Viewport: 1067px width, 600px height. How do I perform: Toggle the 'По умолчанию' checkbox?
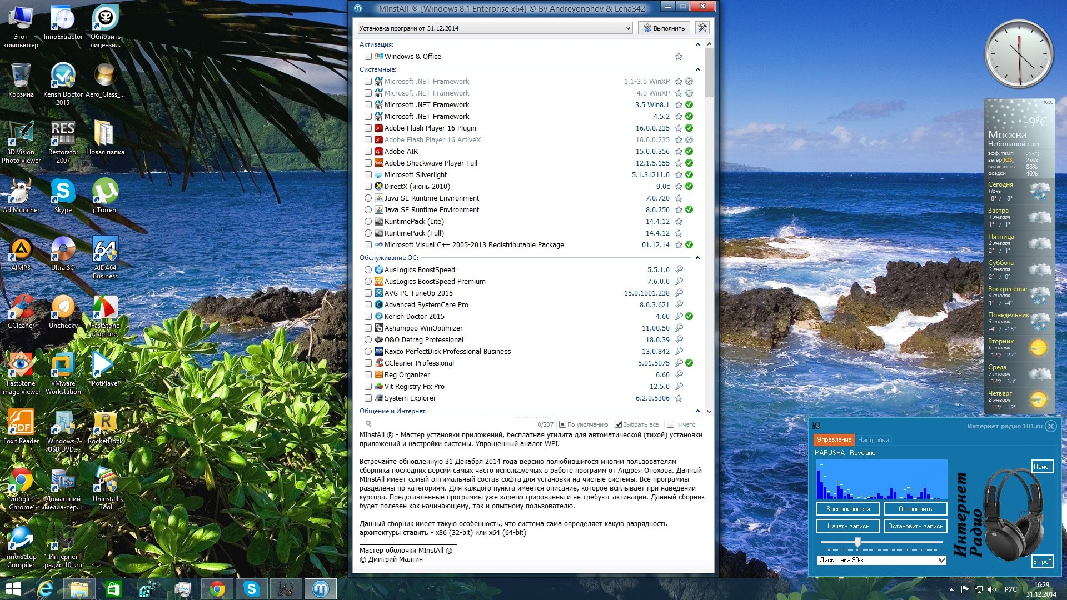[x=562, y=424]
